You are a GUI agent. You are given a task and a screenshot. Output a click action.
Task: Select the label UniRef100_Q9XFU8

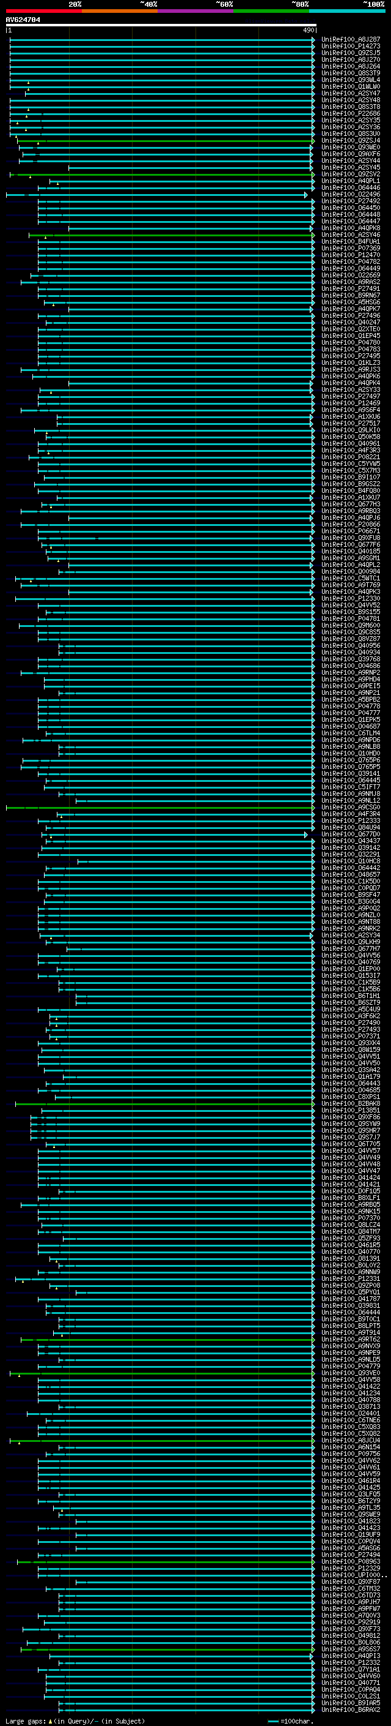pos(351,538)
